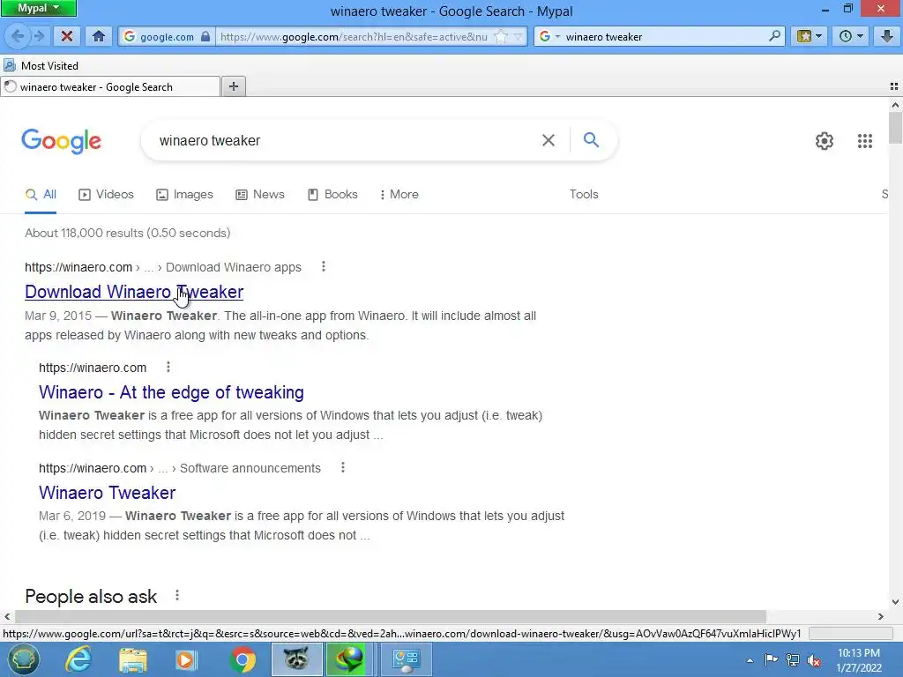Click the vertical scrollbar thumb

(895, 128)
